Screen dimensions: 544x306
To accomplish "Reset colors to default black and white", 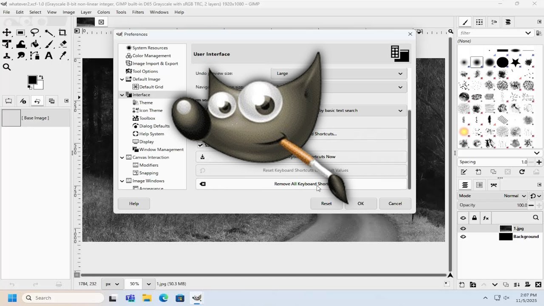I will (30, 88).
